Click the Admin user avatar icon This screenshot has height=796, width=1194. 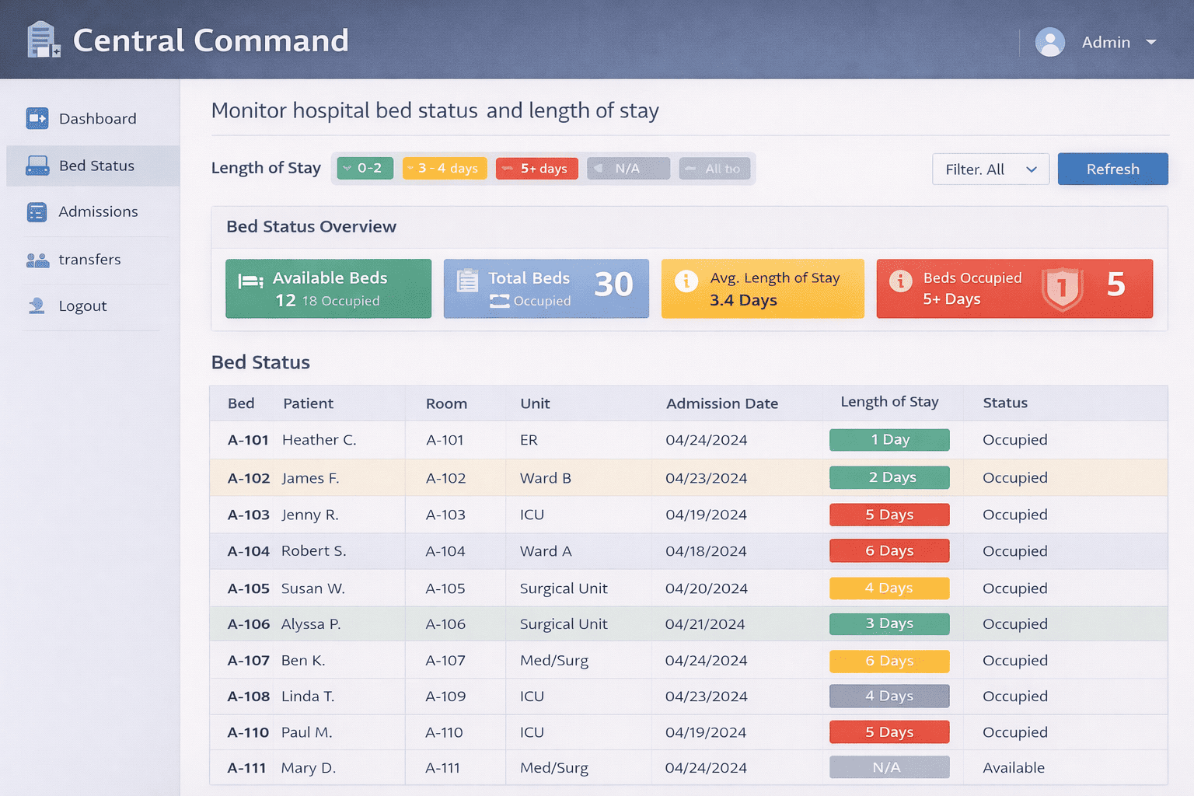(1049, 42)
